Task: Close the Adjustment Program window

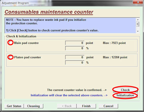Action: pos(138,2)
